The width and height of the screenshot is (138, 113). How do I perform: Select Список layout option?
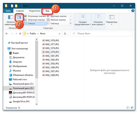click(35, 23)
